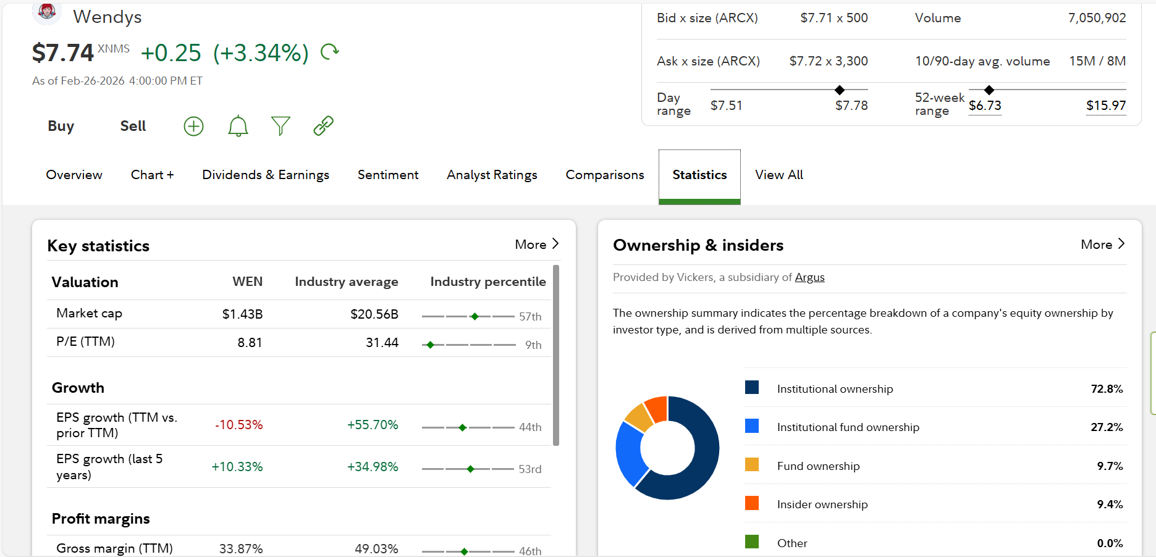Click the Key statistics scrollbar

556,355
